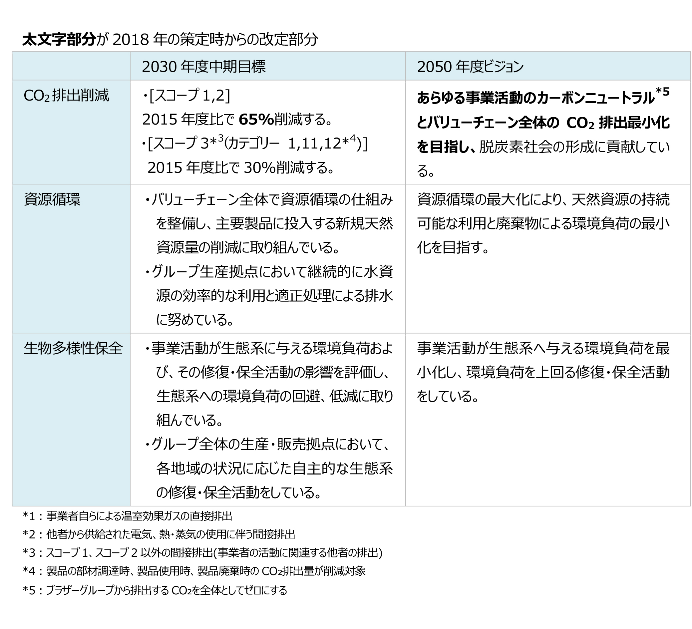Click the superscript '*5' marker after カーボンニュートラル

[662, 92]
